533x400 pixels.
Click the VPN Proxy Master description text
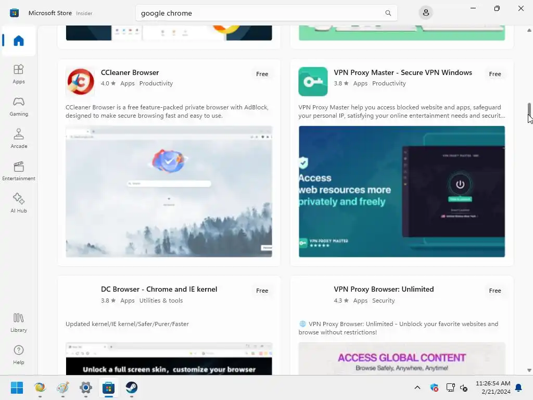[x=402, y=111]
